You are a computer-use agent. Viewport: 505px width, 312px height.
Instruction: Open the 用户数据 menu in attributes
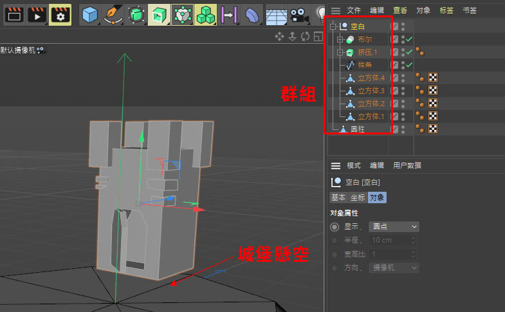coord(407,165)
